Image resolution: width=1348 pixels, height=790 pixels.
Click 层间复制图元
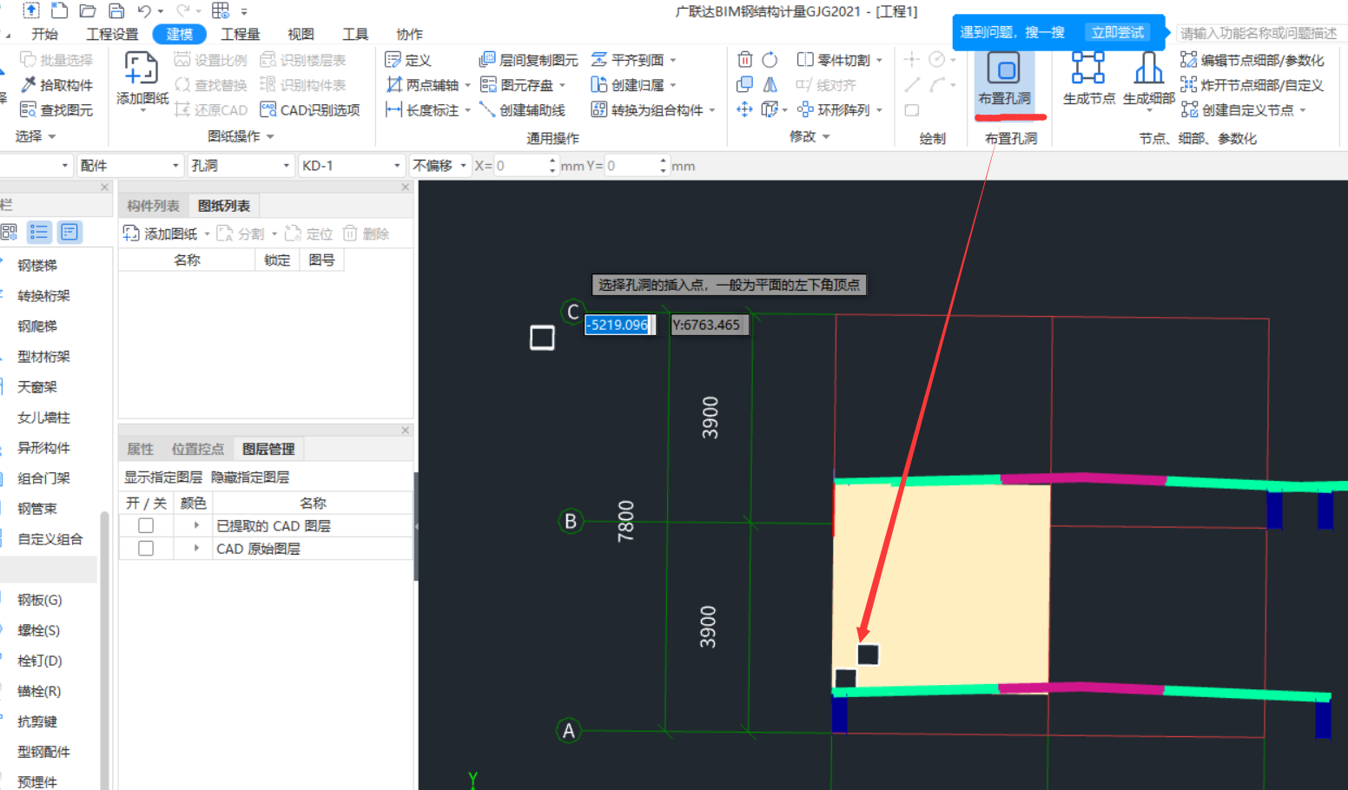[528, 60]
